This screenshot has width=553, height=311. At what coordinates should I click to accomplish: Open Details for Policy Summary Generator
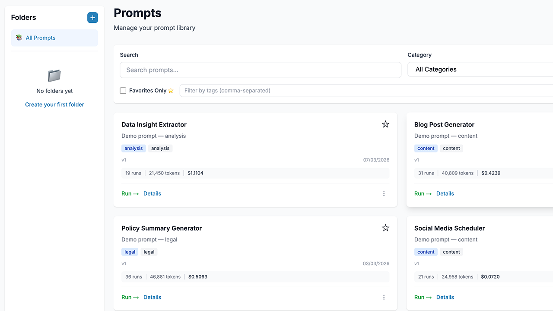pos(152,297)
